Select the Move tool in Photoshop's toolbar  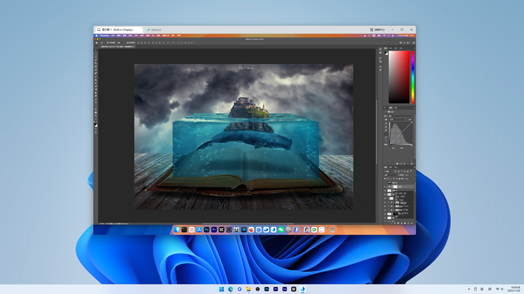click(96, 50)
